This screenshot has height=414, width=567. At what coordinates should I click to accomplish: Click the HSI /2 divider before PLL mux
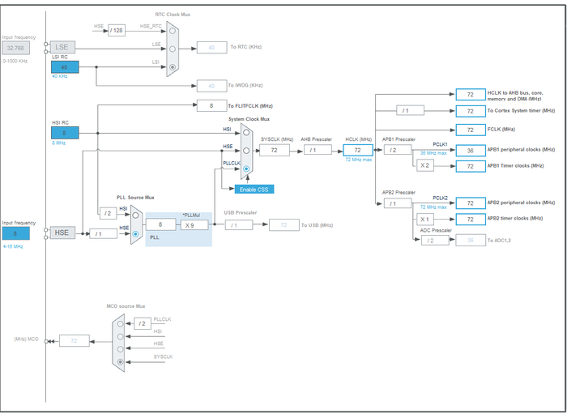pyautogui.click(x=108, y=214)
